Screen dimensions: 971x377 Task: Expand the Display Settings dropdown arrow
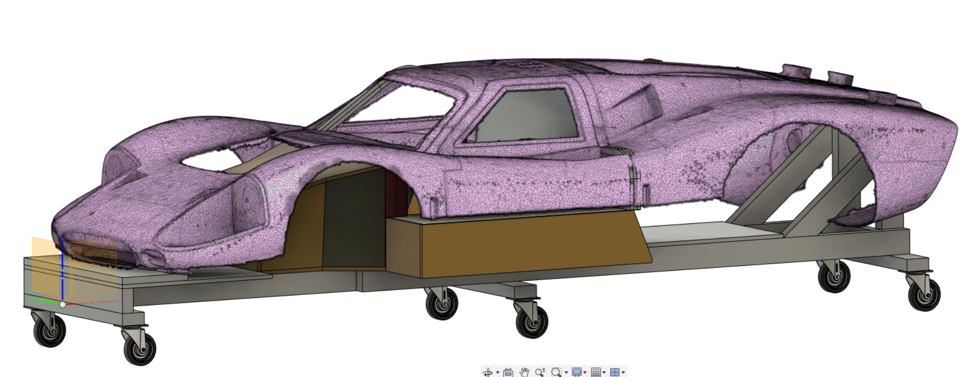click(x=585, y=373)
